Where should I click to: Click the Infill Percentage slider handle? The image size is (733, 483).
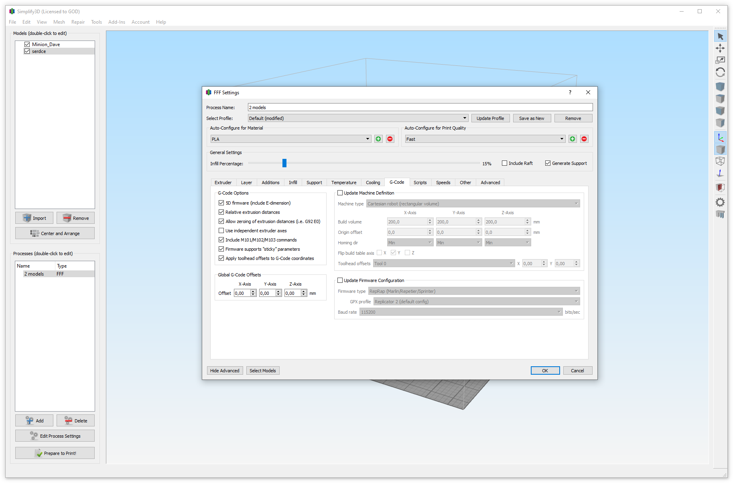[284, 163]
